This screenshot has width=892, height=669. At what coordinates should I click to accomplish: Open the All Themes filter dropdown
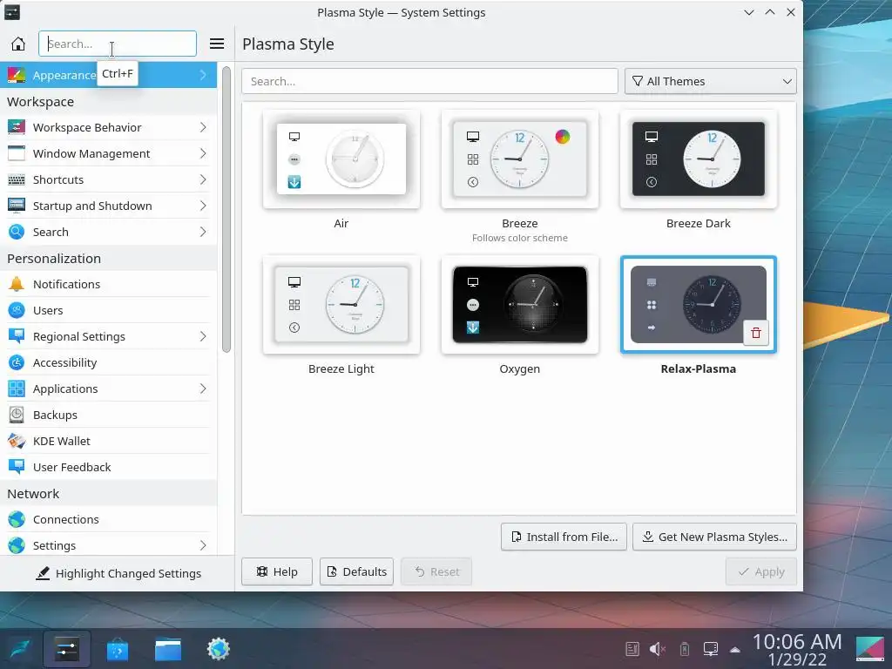point(711,81)
